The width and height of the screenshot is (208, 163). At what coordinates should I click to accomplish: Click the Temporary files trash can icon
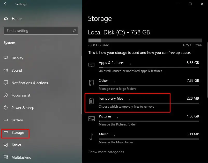pyautogui.click(x=91, y=101)
